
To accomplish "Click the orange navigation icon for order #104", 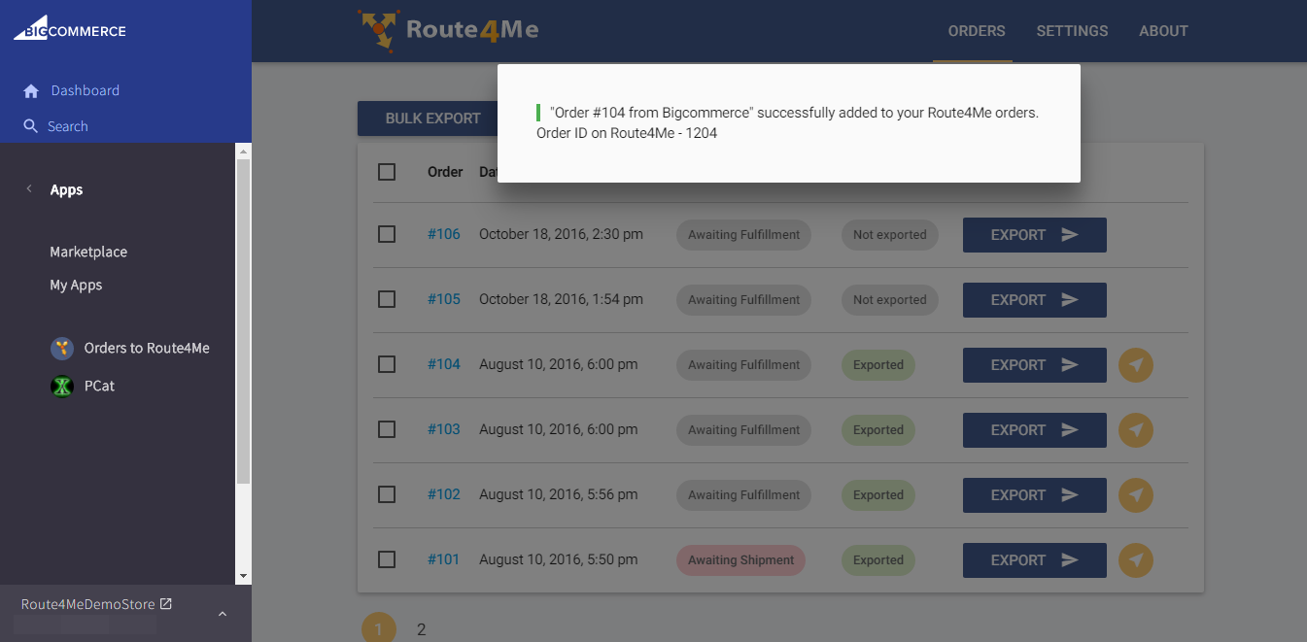I will tap(1136, 365).
